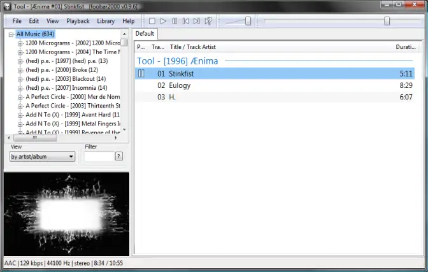Viewport: 428px width, 272px height.
Task: Click the Play button in toolbar
Action: (x=163, y=21)
